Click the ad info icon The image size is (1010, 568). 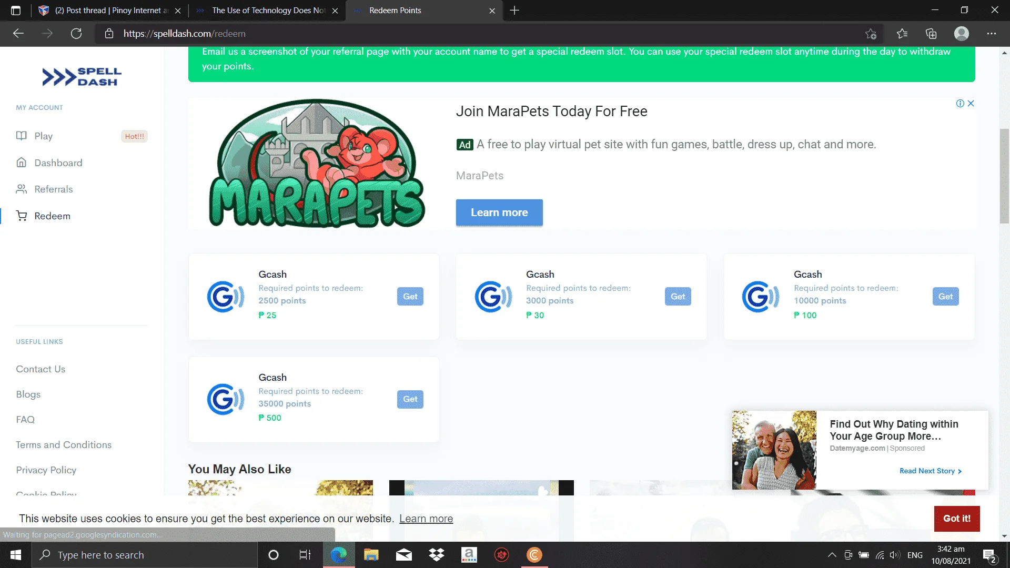(x=960, y=104)
